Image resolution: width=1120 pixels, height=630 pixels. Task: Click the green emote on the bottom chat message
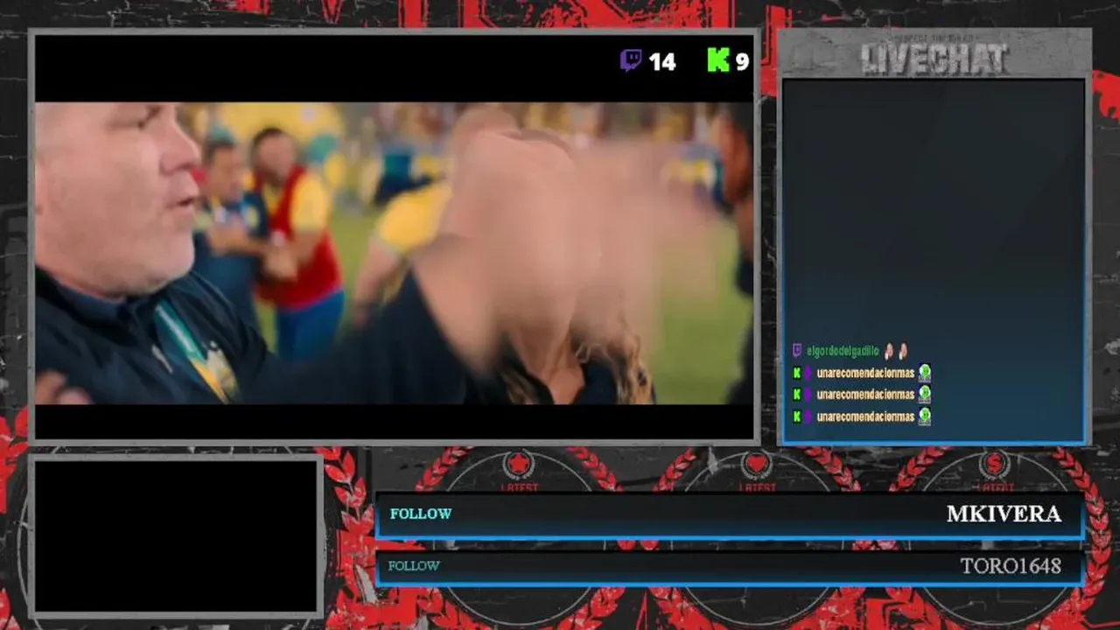coord(925,416)
